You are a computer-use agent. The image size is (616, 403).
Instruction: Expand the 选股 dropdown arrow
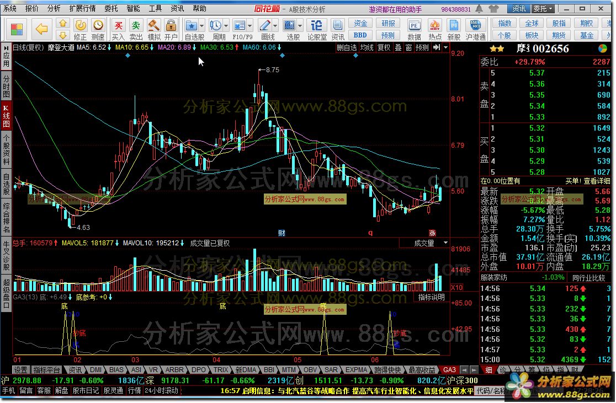[300, 26]
